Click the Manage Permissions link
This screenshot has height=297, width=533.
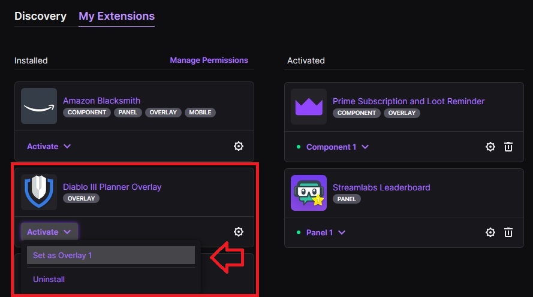click(x=209, y=60)
